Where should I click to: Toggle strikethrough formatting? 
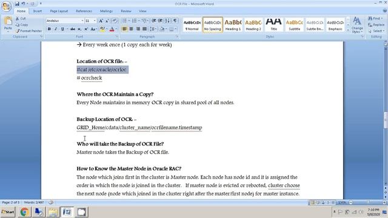[73, 29]
